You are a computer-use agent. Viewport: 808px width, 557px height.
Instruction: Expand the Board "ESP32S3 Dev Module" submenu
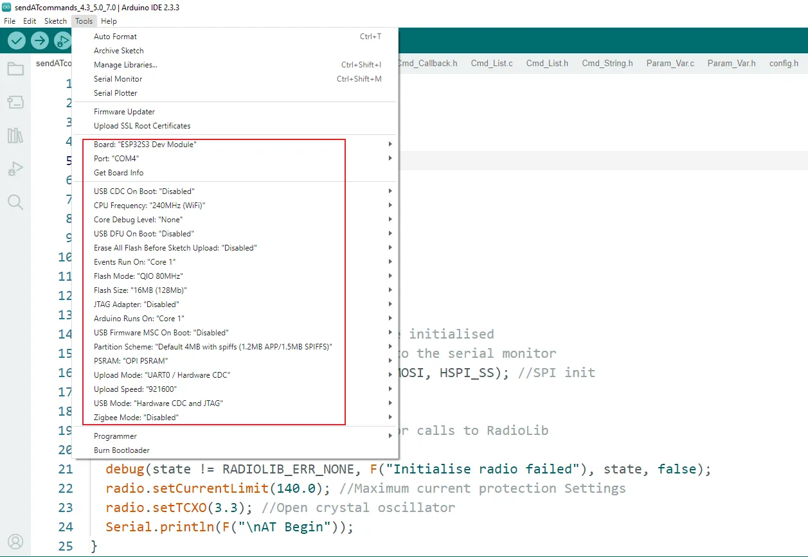click(x=145, y=145)
